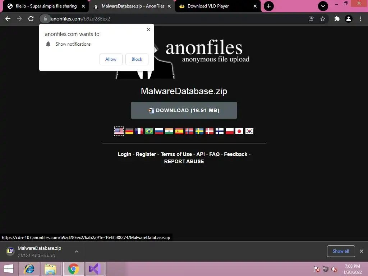Open Chrome's three-dot menu

(x=360, y=19)
